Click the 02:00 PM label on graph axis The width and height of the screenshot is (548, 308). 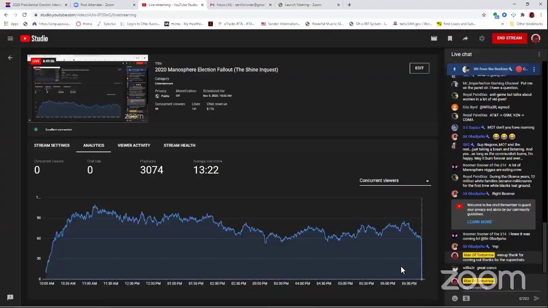click(x=217, y=284)
